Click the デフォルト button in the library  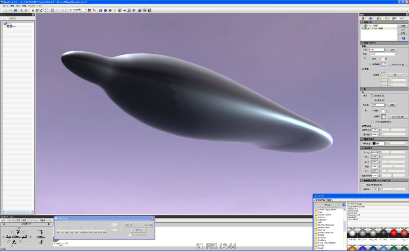tap(328, 205)
